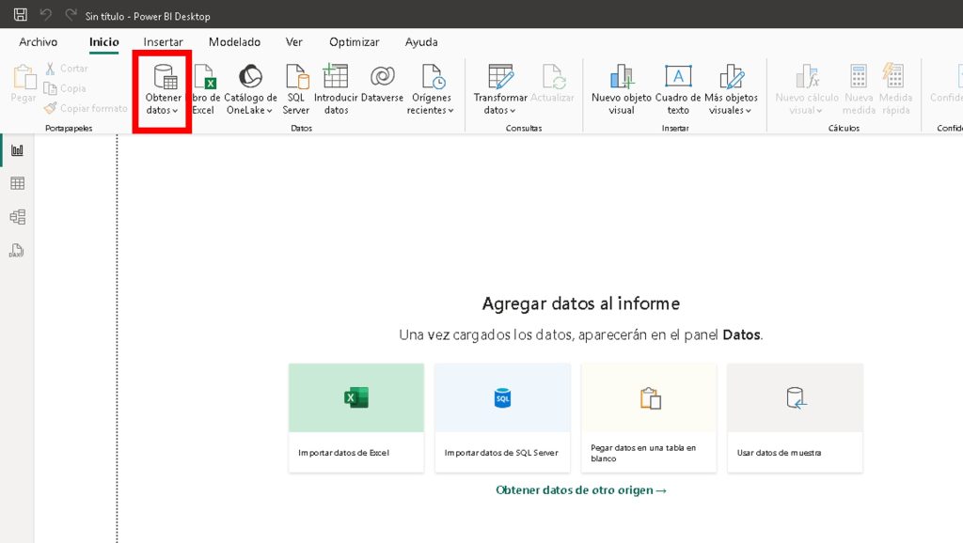Image resolution: width=963 pixels, height=543 pixels.
Task: Add a Cuadro de texto
Action: tap(678, 76)
